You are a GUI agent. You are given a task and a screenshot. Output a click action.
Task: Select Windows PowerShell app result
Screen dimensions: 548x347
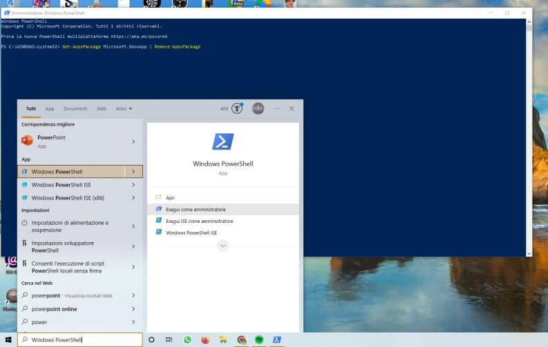pyautogui.click(x=71, y=172)
